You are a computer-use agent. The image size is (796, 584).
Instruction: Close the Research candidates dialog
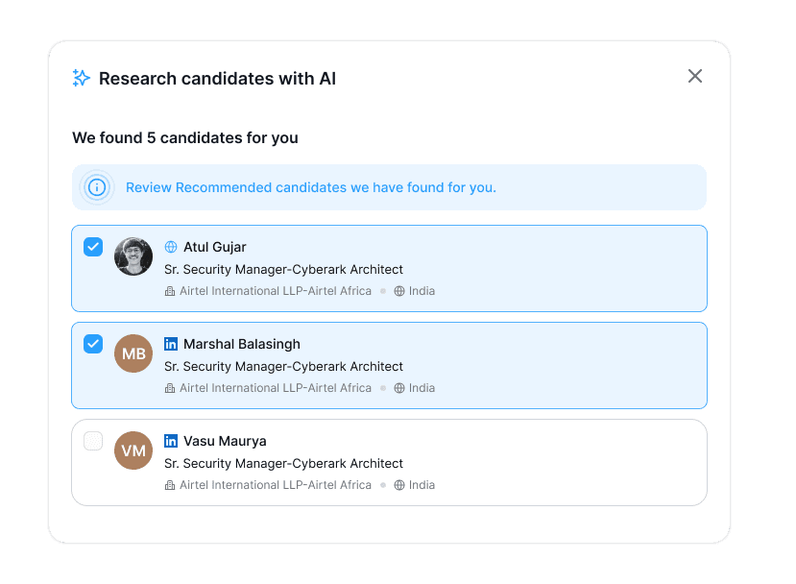click(695, 76)
